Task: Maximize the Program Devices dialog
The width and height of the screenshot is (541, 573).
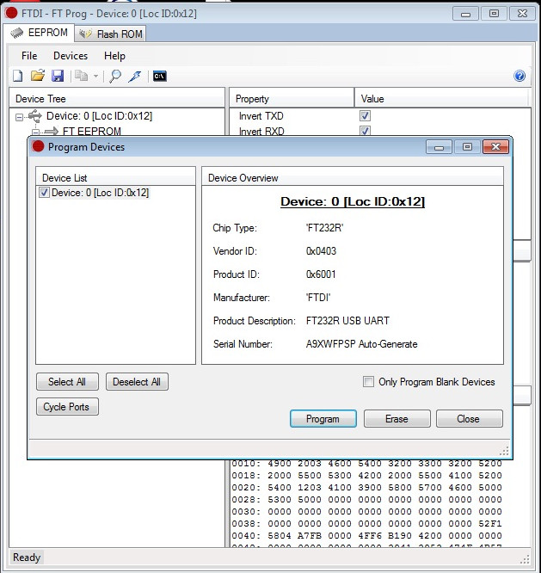Action: (467, 146)
